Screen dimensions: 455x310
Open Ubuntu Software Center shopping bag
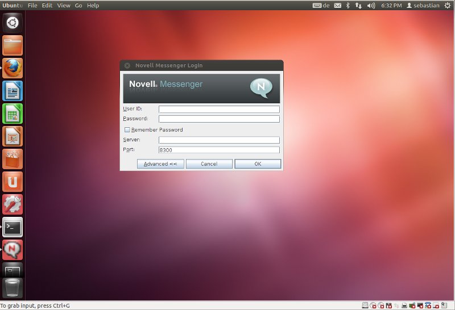click(x=13, y=159)
